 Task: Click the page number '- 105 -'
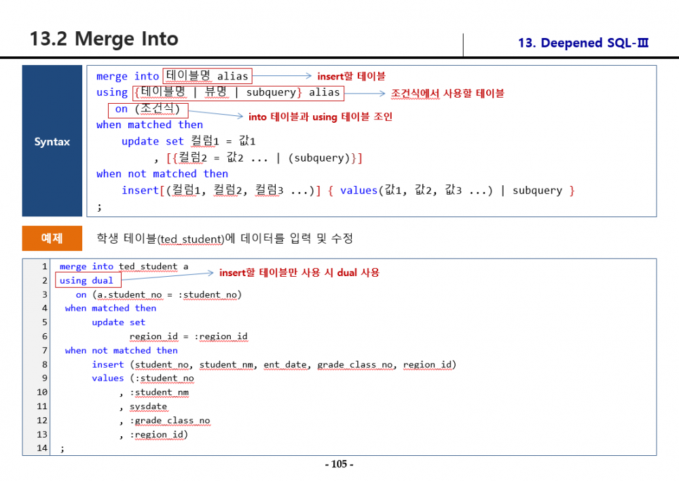[339, 464]
